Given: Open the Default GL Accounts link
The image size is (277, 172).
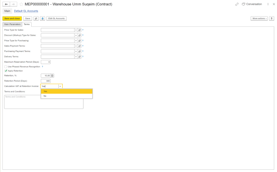Looking at the screenshot, I should pyautogui.click(x=26, y=11).
